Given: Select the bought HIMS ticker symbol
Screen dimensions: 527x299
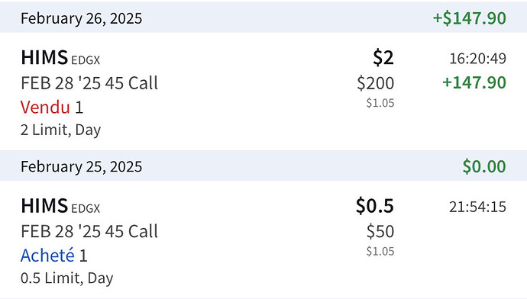Looking at the screenshot, I should pos(44,206).
